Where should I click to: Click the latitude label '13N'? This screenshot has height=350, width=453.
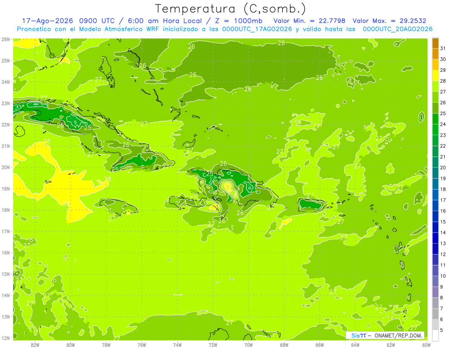click(x=5, y=317)
